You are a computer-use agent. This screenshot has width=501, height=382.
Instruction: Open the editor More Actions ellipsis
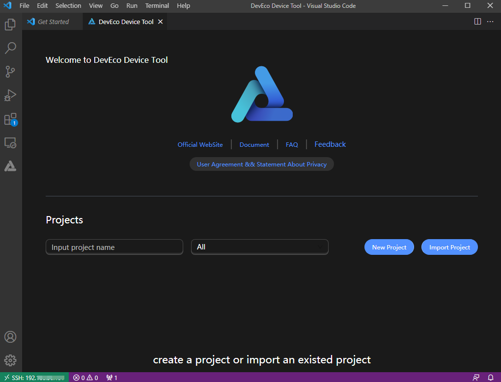click(490, 22)
